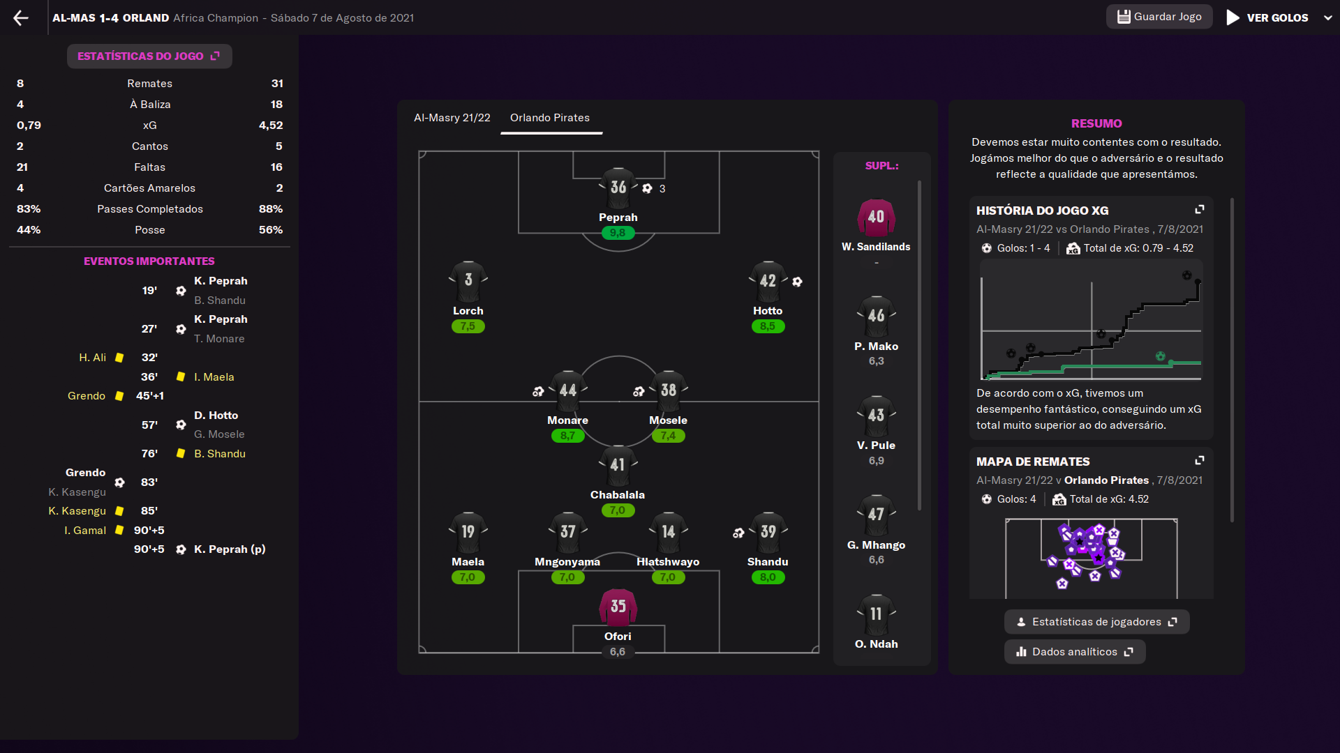Click Lorch's number 3 shirt
The width and height of the screenshot is (1340, 753).
click(468, 281)
